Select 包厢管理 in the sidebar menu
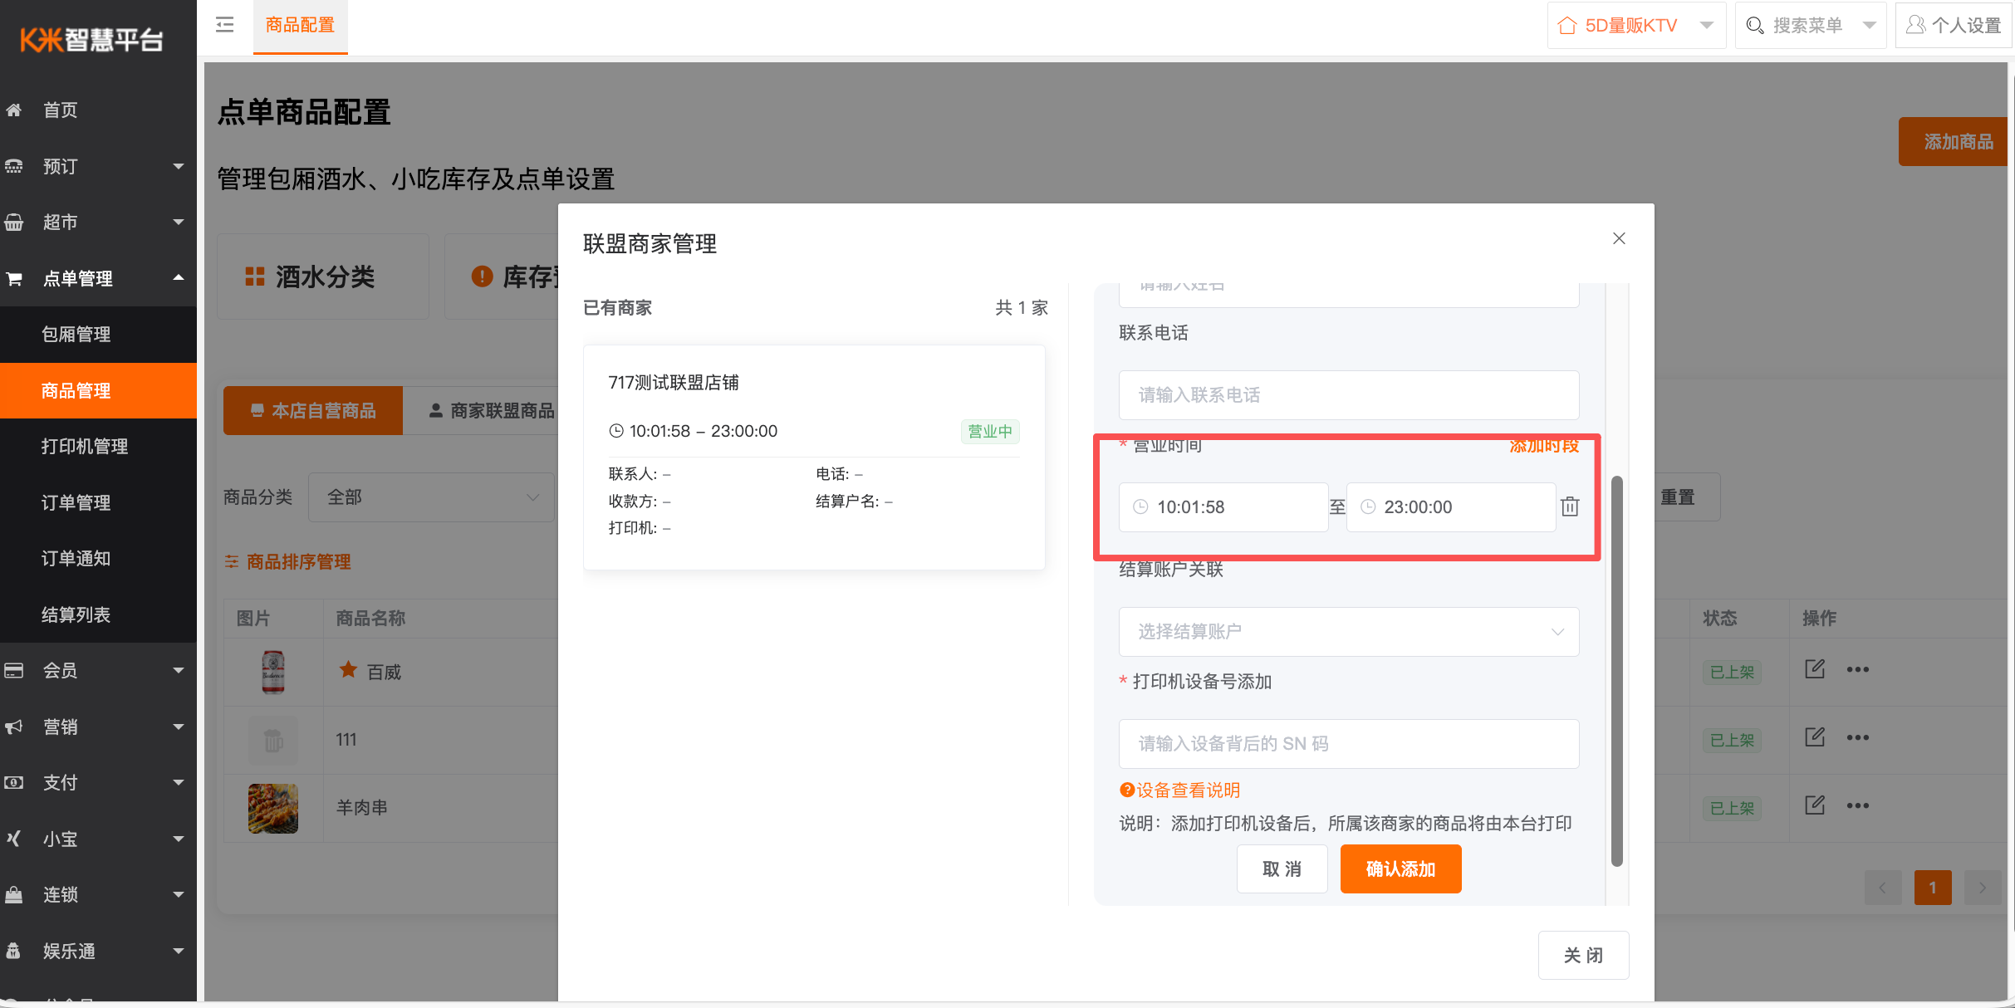Screen dimensions: 2015x1008 [76, 334]
